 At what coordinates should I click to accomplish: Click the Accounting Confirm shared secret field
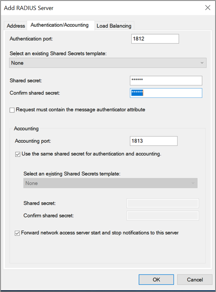(163, 216)
